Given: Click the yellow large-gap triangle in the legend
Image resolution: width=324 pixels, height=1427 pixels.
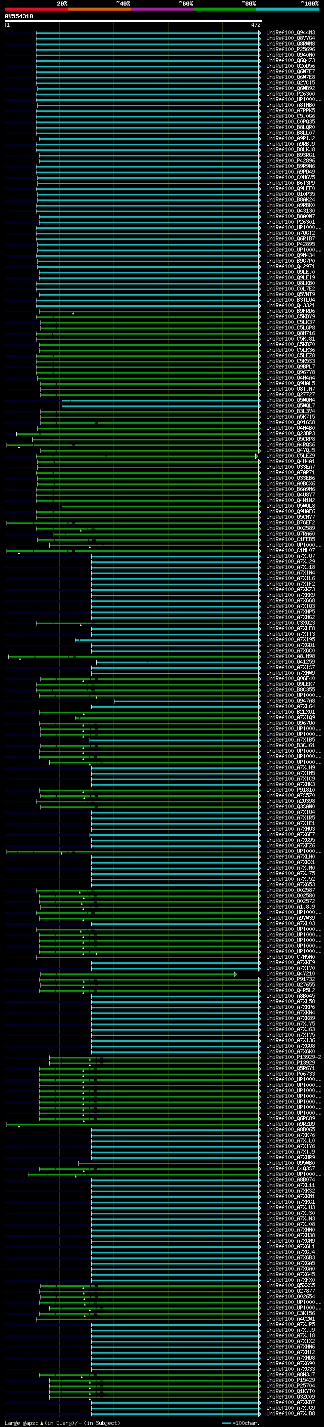Looking at the screenshot, I should tap(42, 1422).
